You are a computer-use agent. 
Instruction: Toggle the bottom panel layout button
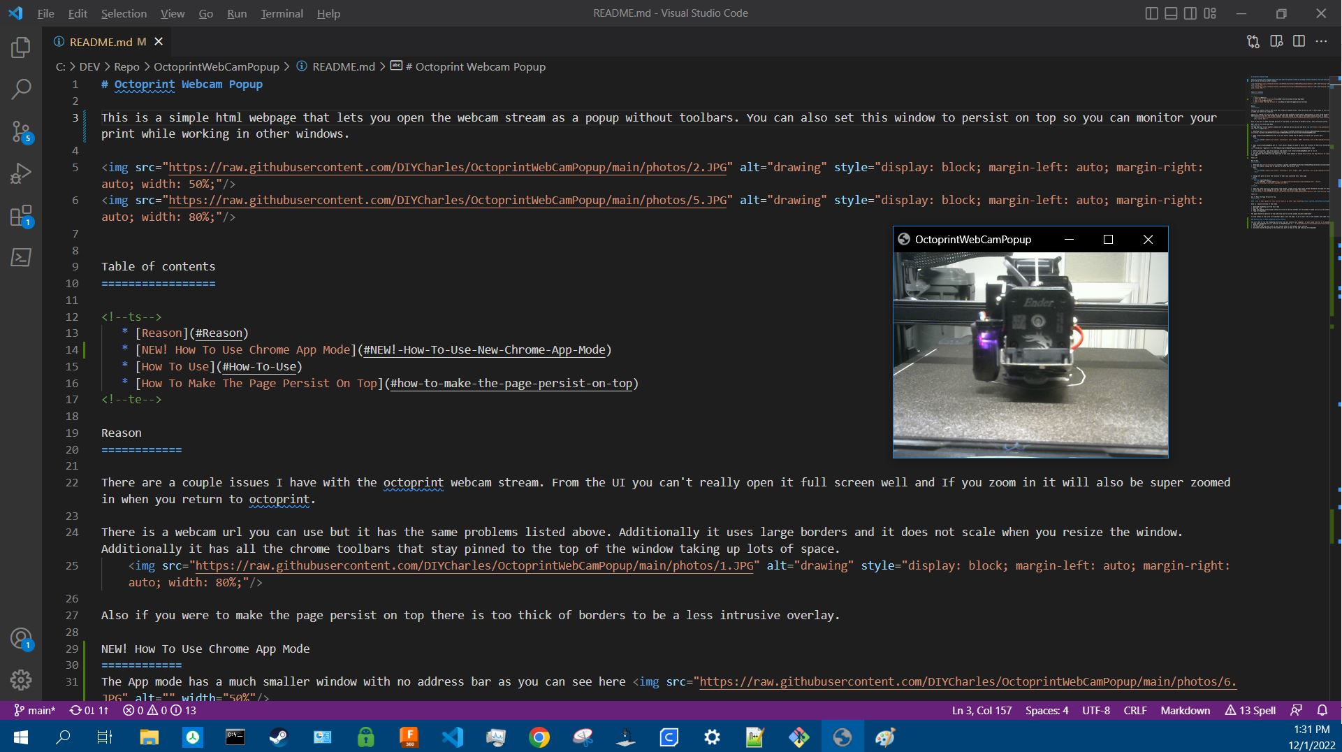(x=1171, y=13)
